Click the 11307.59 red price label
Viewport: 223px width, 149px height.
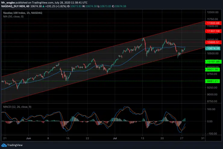pos(213,31)
